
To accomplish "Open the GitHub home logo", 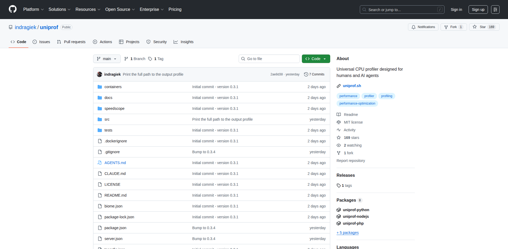I will click(x=13, y=9).
